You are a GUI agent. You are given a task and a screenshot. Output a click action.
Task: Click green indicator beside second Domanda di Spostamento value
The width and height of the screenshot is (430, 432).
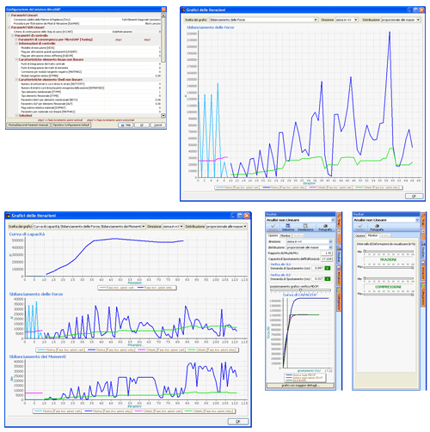coord(328,278)
